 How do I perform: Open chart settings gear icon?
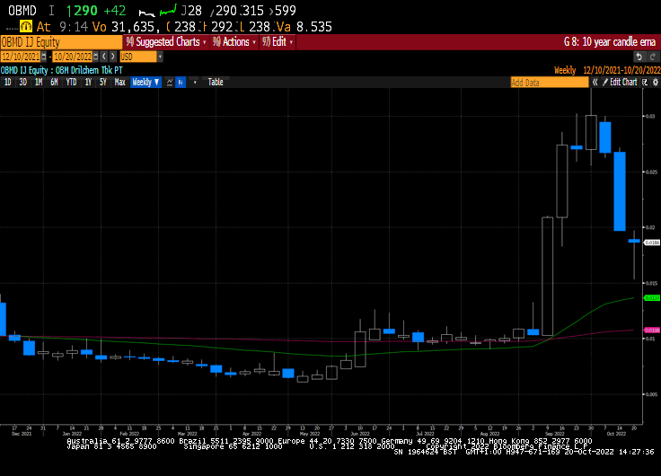tap(655, 83)
